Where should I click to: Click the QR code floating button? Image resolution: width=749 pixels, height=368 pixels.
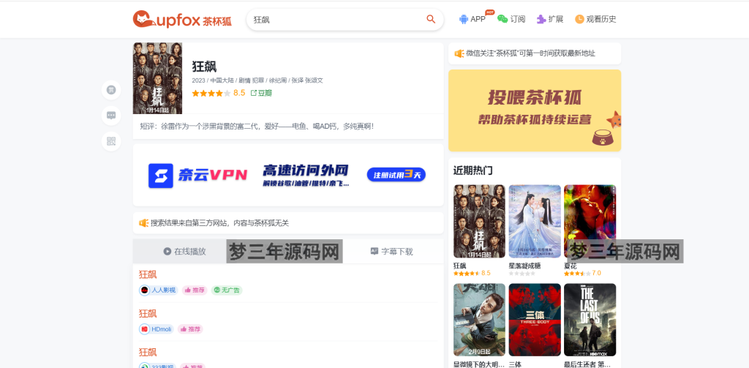pos(111,141)
